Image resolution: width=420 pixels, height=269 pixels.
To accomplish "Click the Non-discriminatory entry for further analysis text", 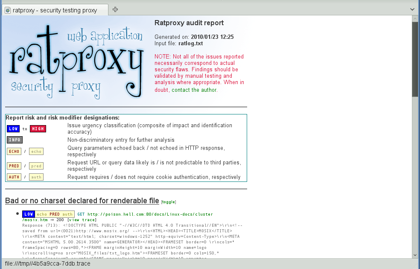I will coord(121,140).
